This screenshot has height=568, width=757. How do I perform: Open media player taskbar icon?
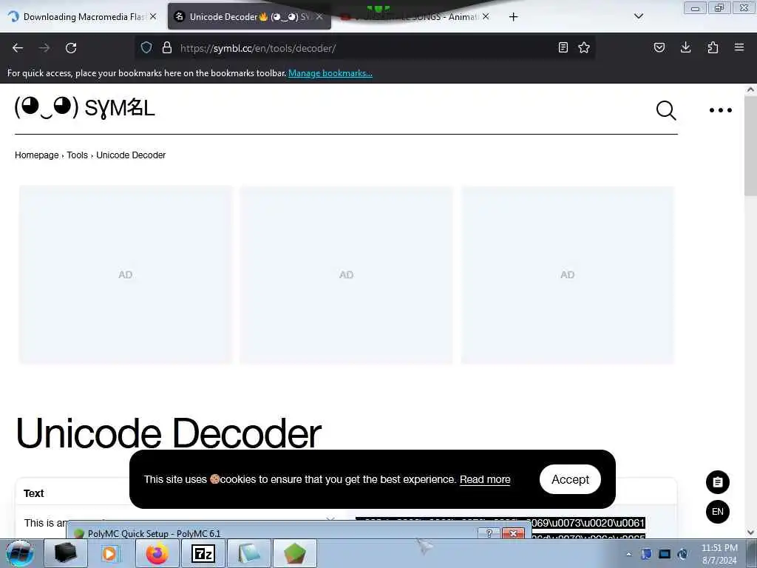(110, 553)
